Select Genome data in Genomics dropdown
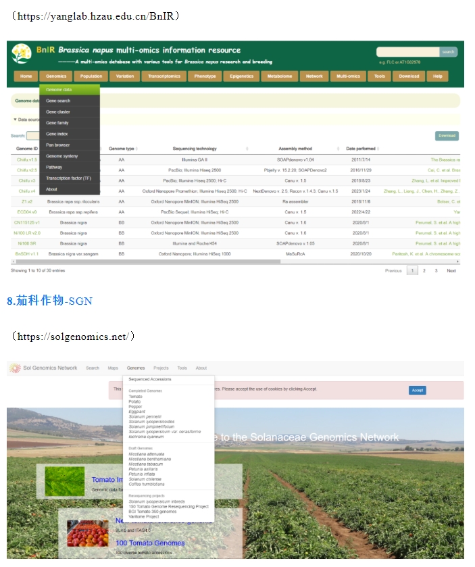This screenshot has width=475, height=567. 70,91
